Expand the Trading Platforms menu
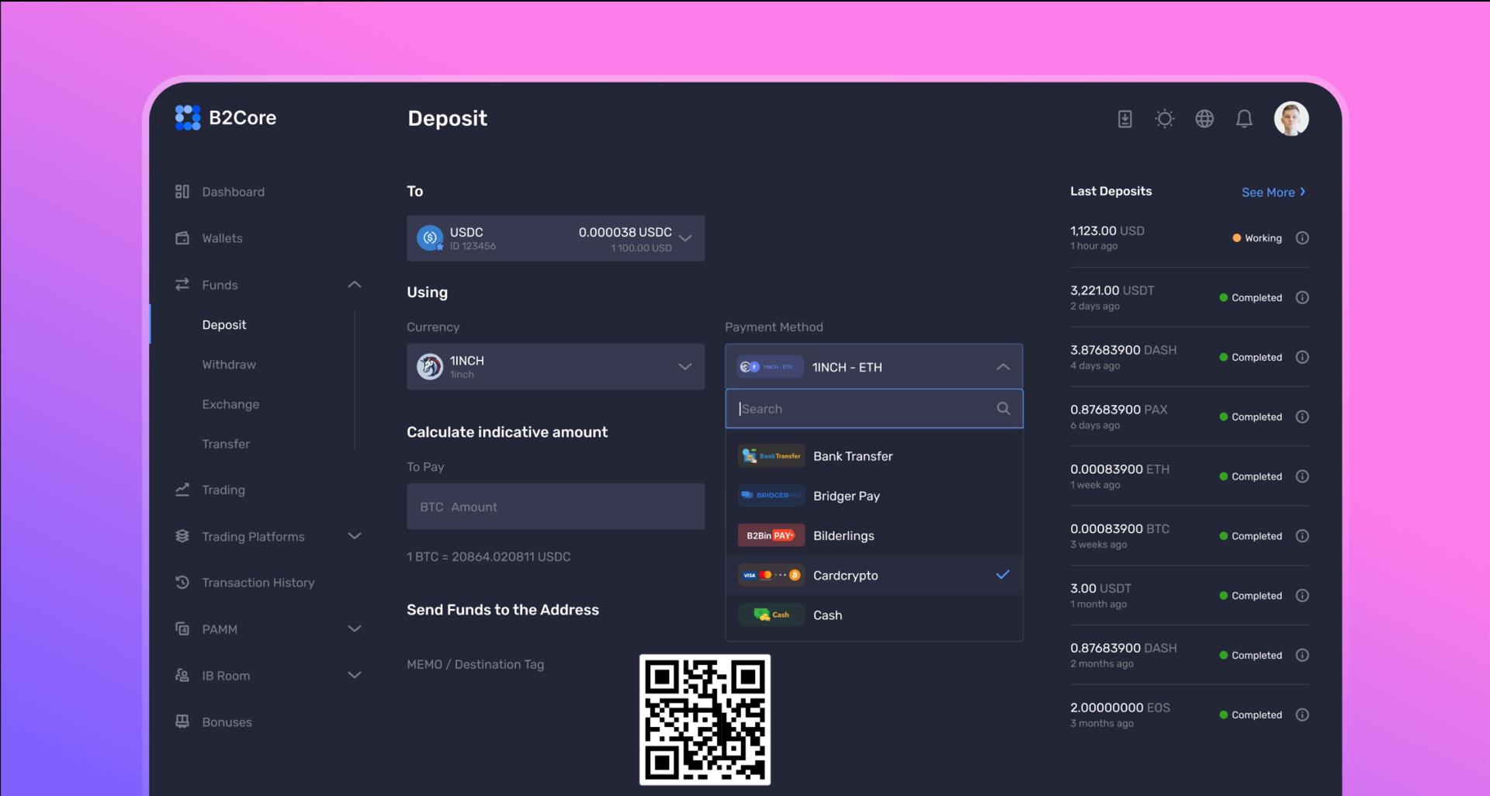 (x=354, y=536)
